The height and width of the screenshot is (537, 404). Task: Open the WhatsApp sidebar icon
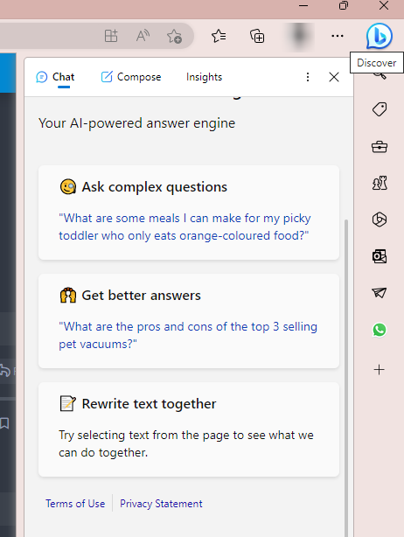coord(380,330)
